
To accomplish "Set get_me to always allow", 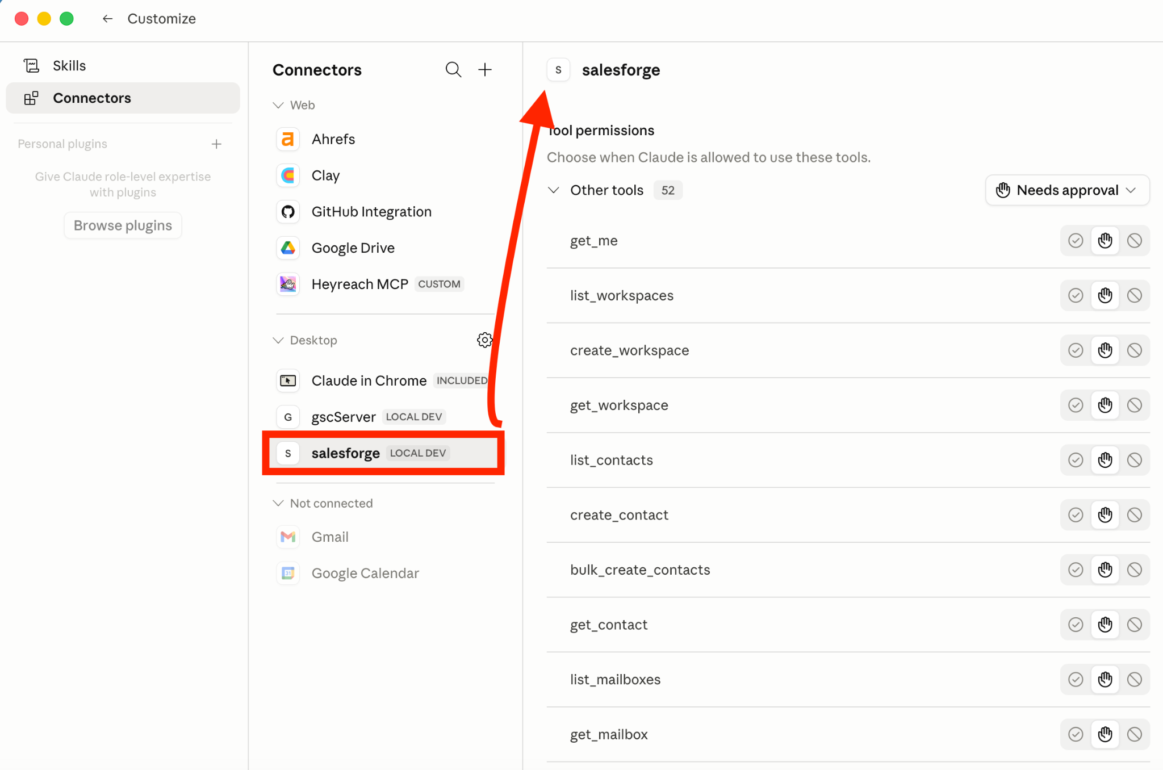I will tap(1076, 241).
